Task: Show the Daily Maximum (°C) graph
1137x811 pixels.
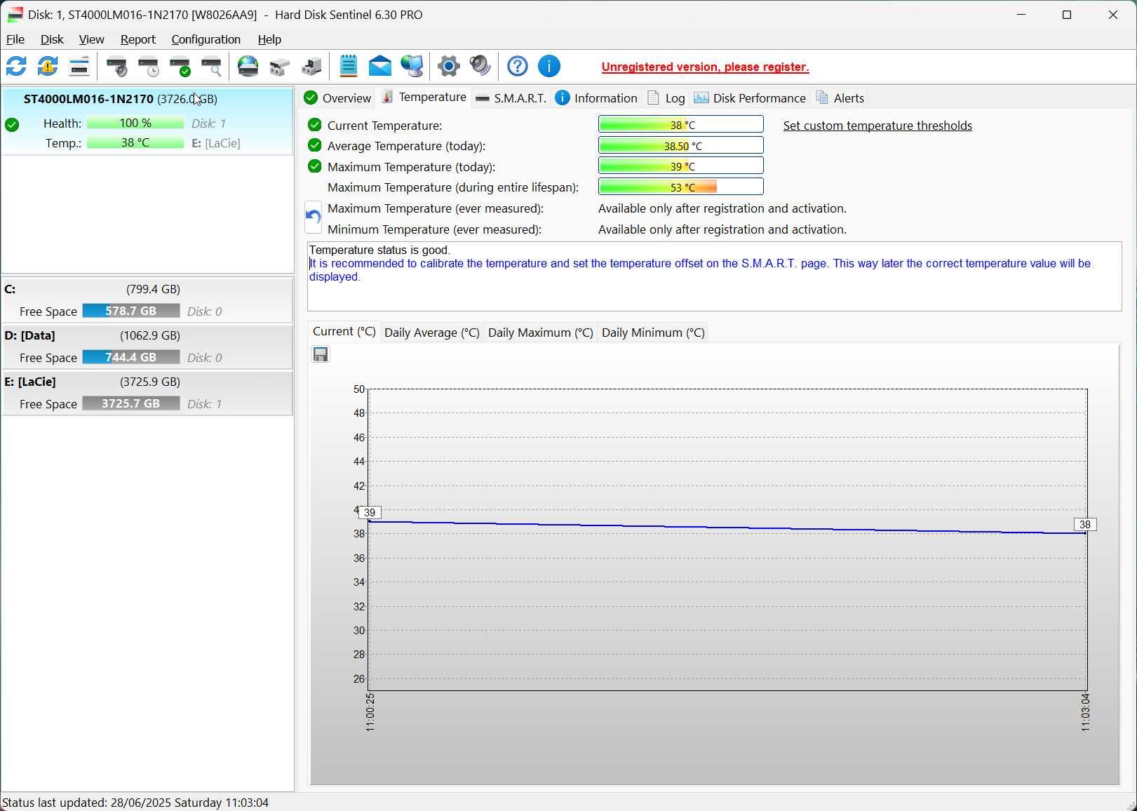Action: point(541,333)
